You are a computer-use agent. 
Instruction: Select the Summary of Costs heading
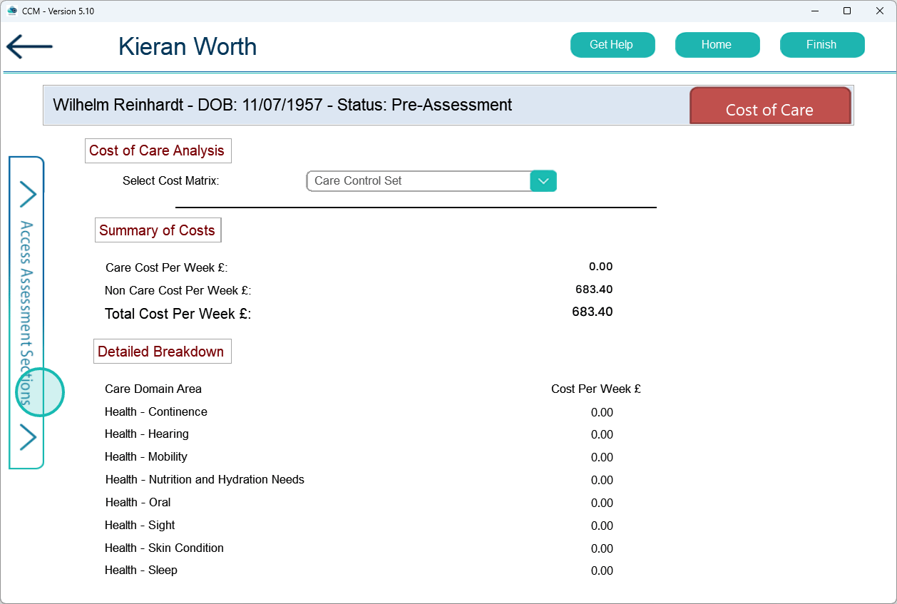pyautogui.click(x=157, y=230)
